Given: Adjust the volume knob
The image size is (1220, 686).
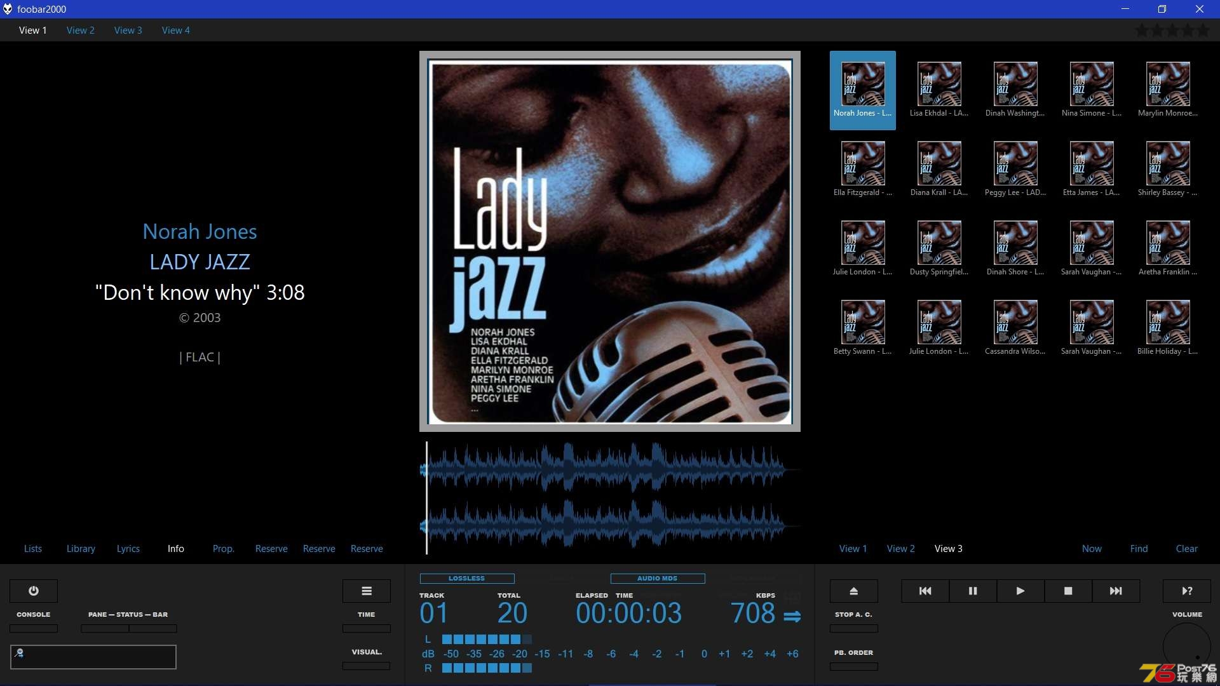Looking at the screenshot, I should 1187,647.
